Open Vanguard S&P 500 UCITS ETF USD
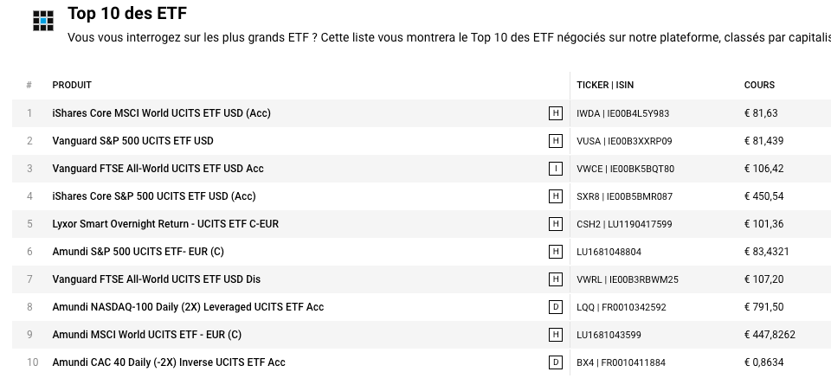Screen dimensions: 831x391 [x=132, y=141]
